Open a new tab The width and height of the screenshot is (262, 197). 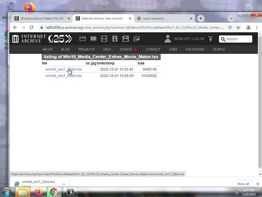tap(201, 18)
